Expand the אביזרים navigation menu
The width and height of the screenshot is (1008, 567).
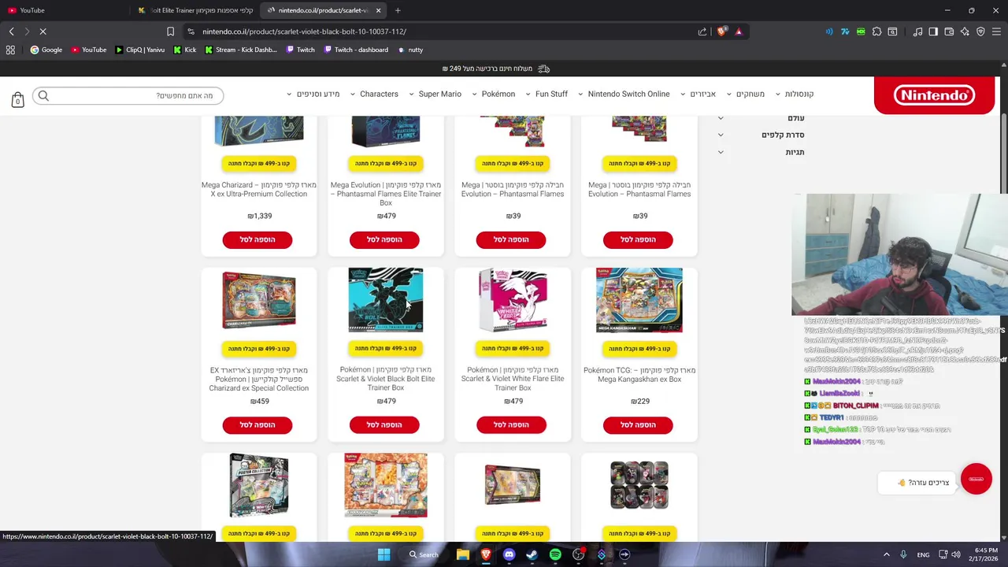pos(698,94)
